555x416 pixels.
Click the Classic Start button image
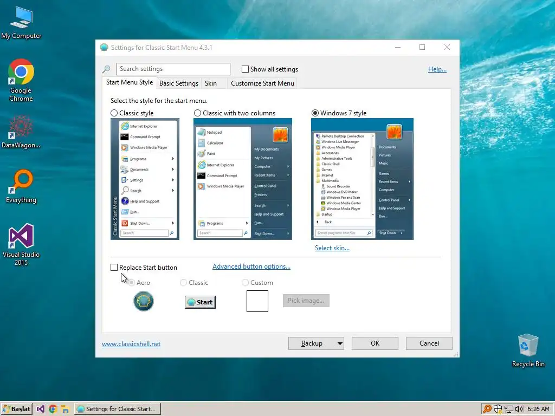[200, 302]
